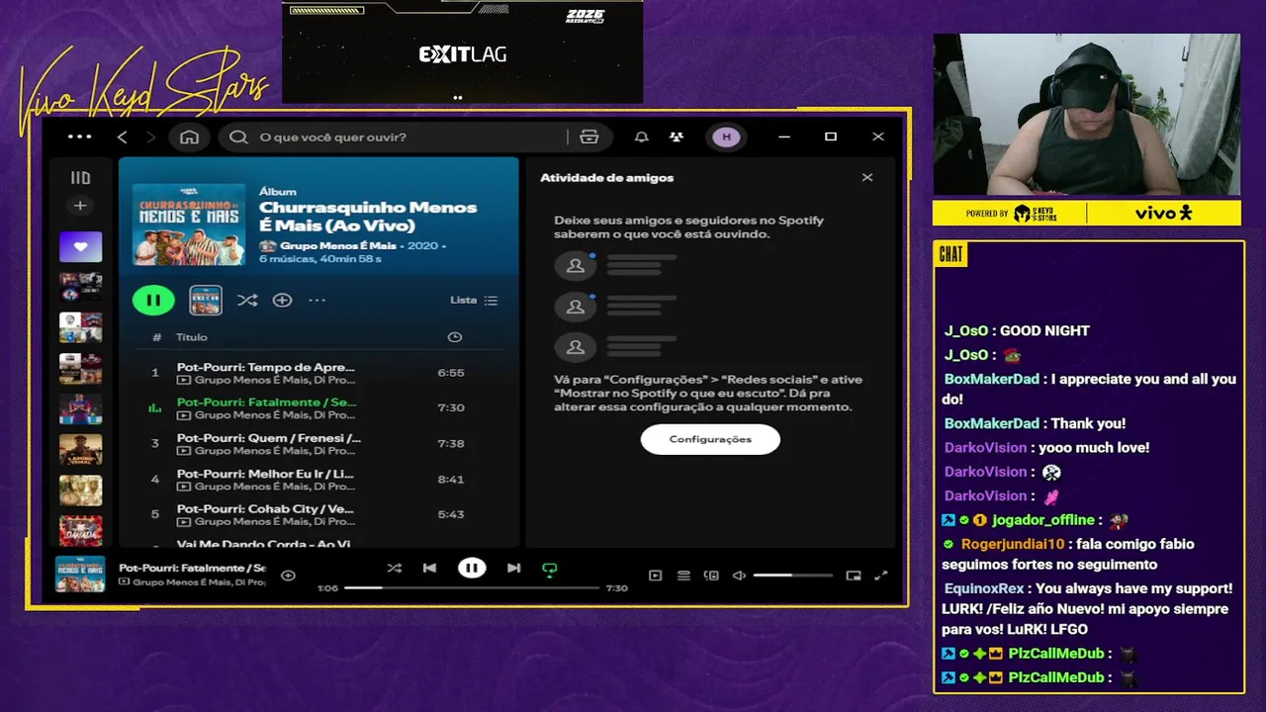Click chat username EquinoxRex
Screen dimensions: 1266x712
[x=984, y=588]
